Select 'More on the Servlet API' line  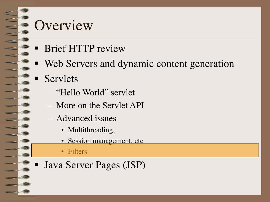(x=100, y=105)
